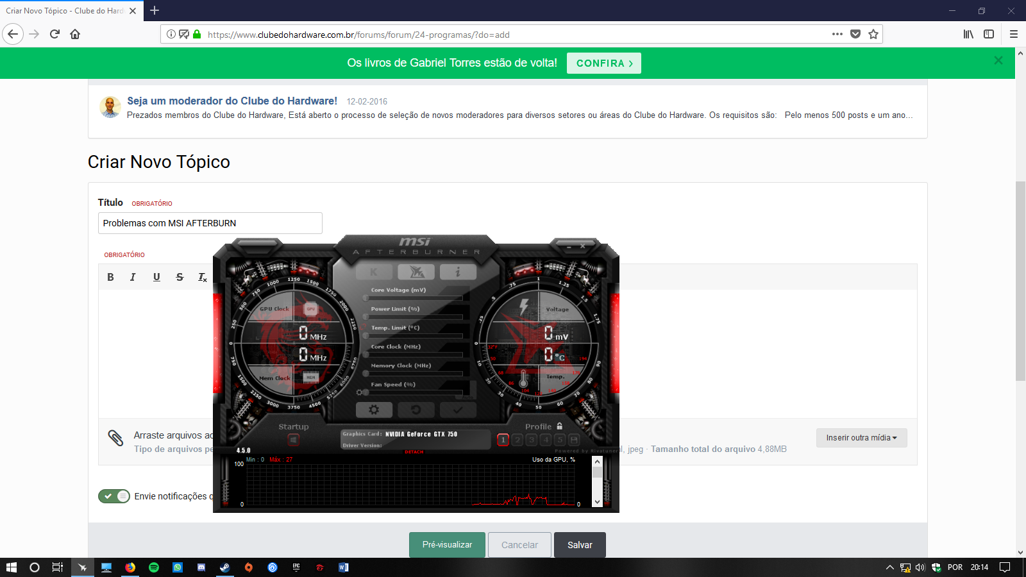The image size is (1026, 577).
Task: Apply Afterburner settings with the checkmark button
Action: pyautogui.click(x=458, y=410)
